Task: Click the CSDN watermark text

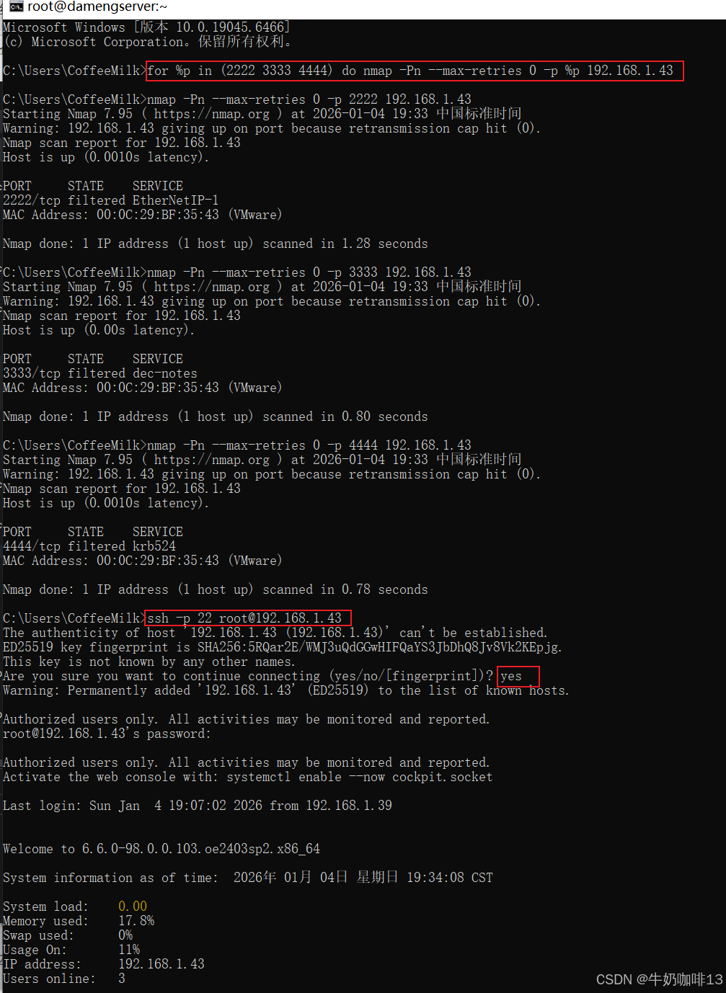Action: point(659,979)
